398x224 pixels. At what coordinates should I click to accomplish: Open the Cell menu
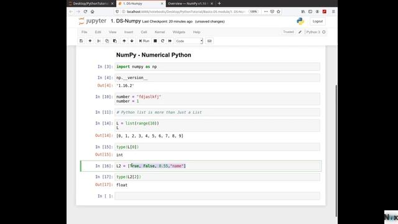click(144, 32)
